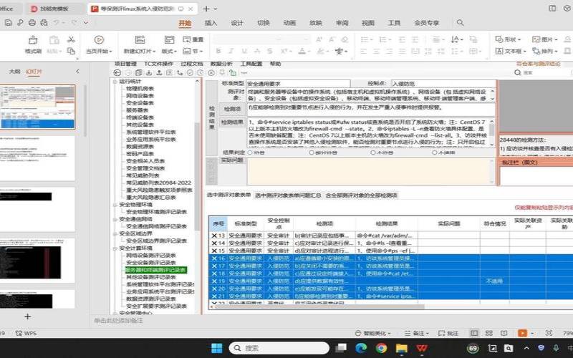Add a new slide with plus button

(28, 316)
